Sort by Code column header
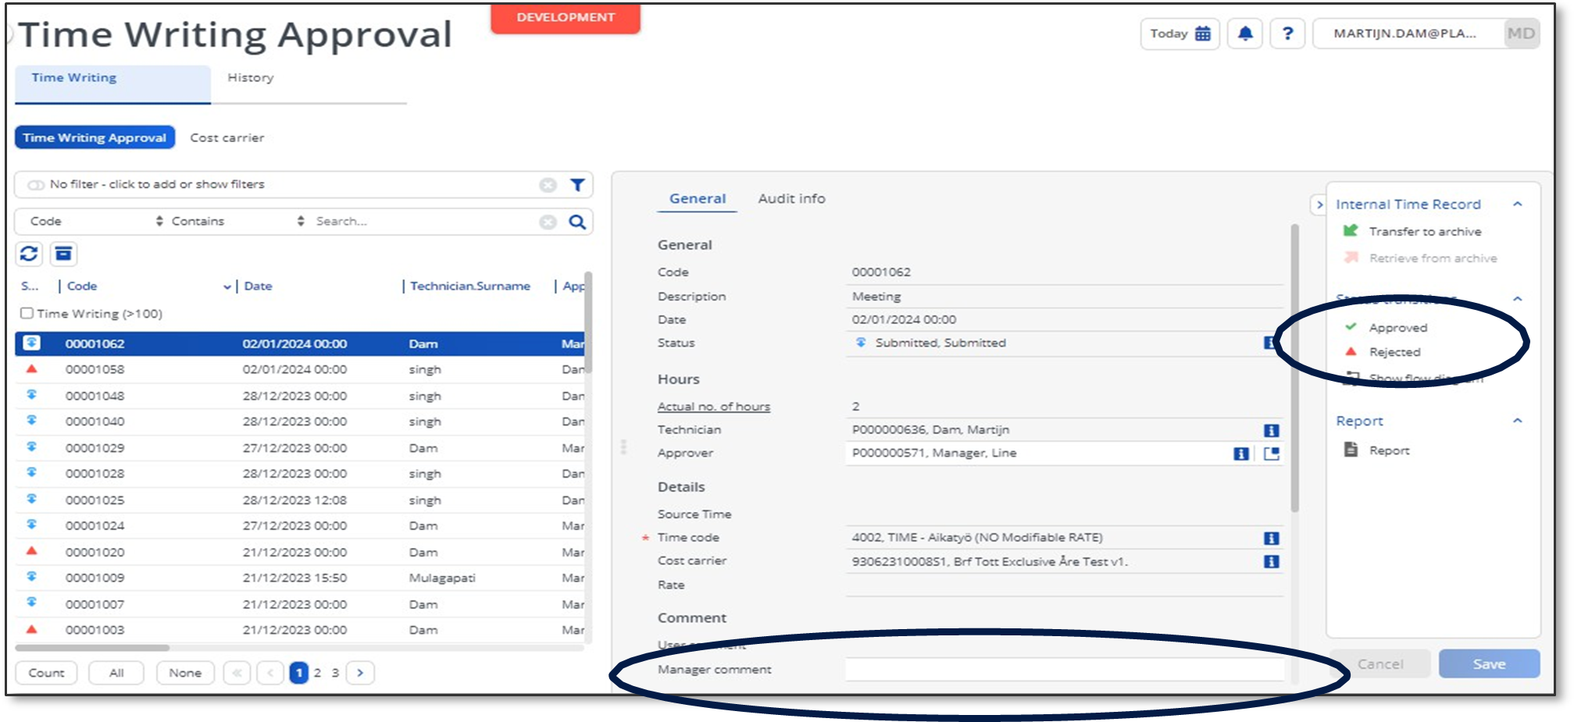This screenshot has width=1574, height=722. click(82, 286)
